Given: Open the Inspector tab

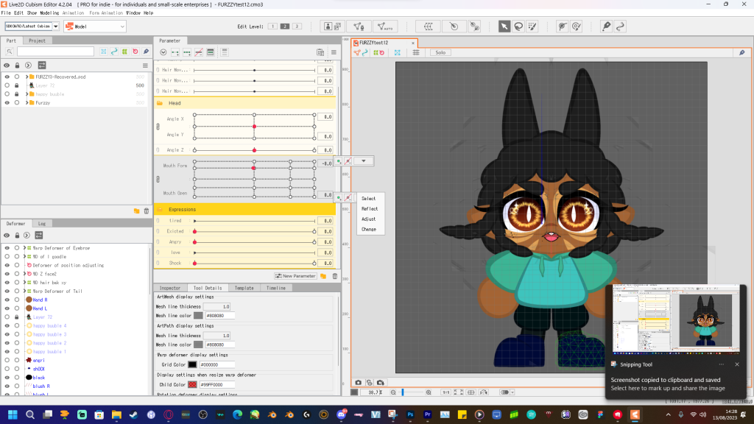Looking at the screenshot, I should point(170,288).
